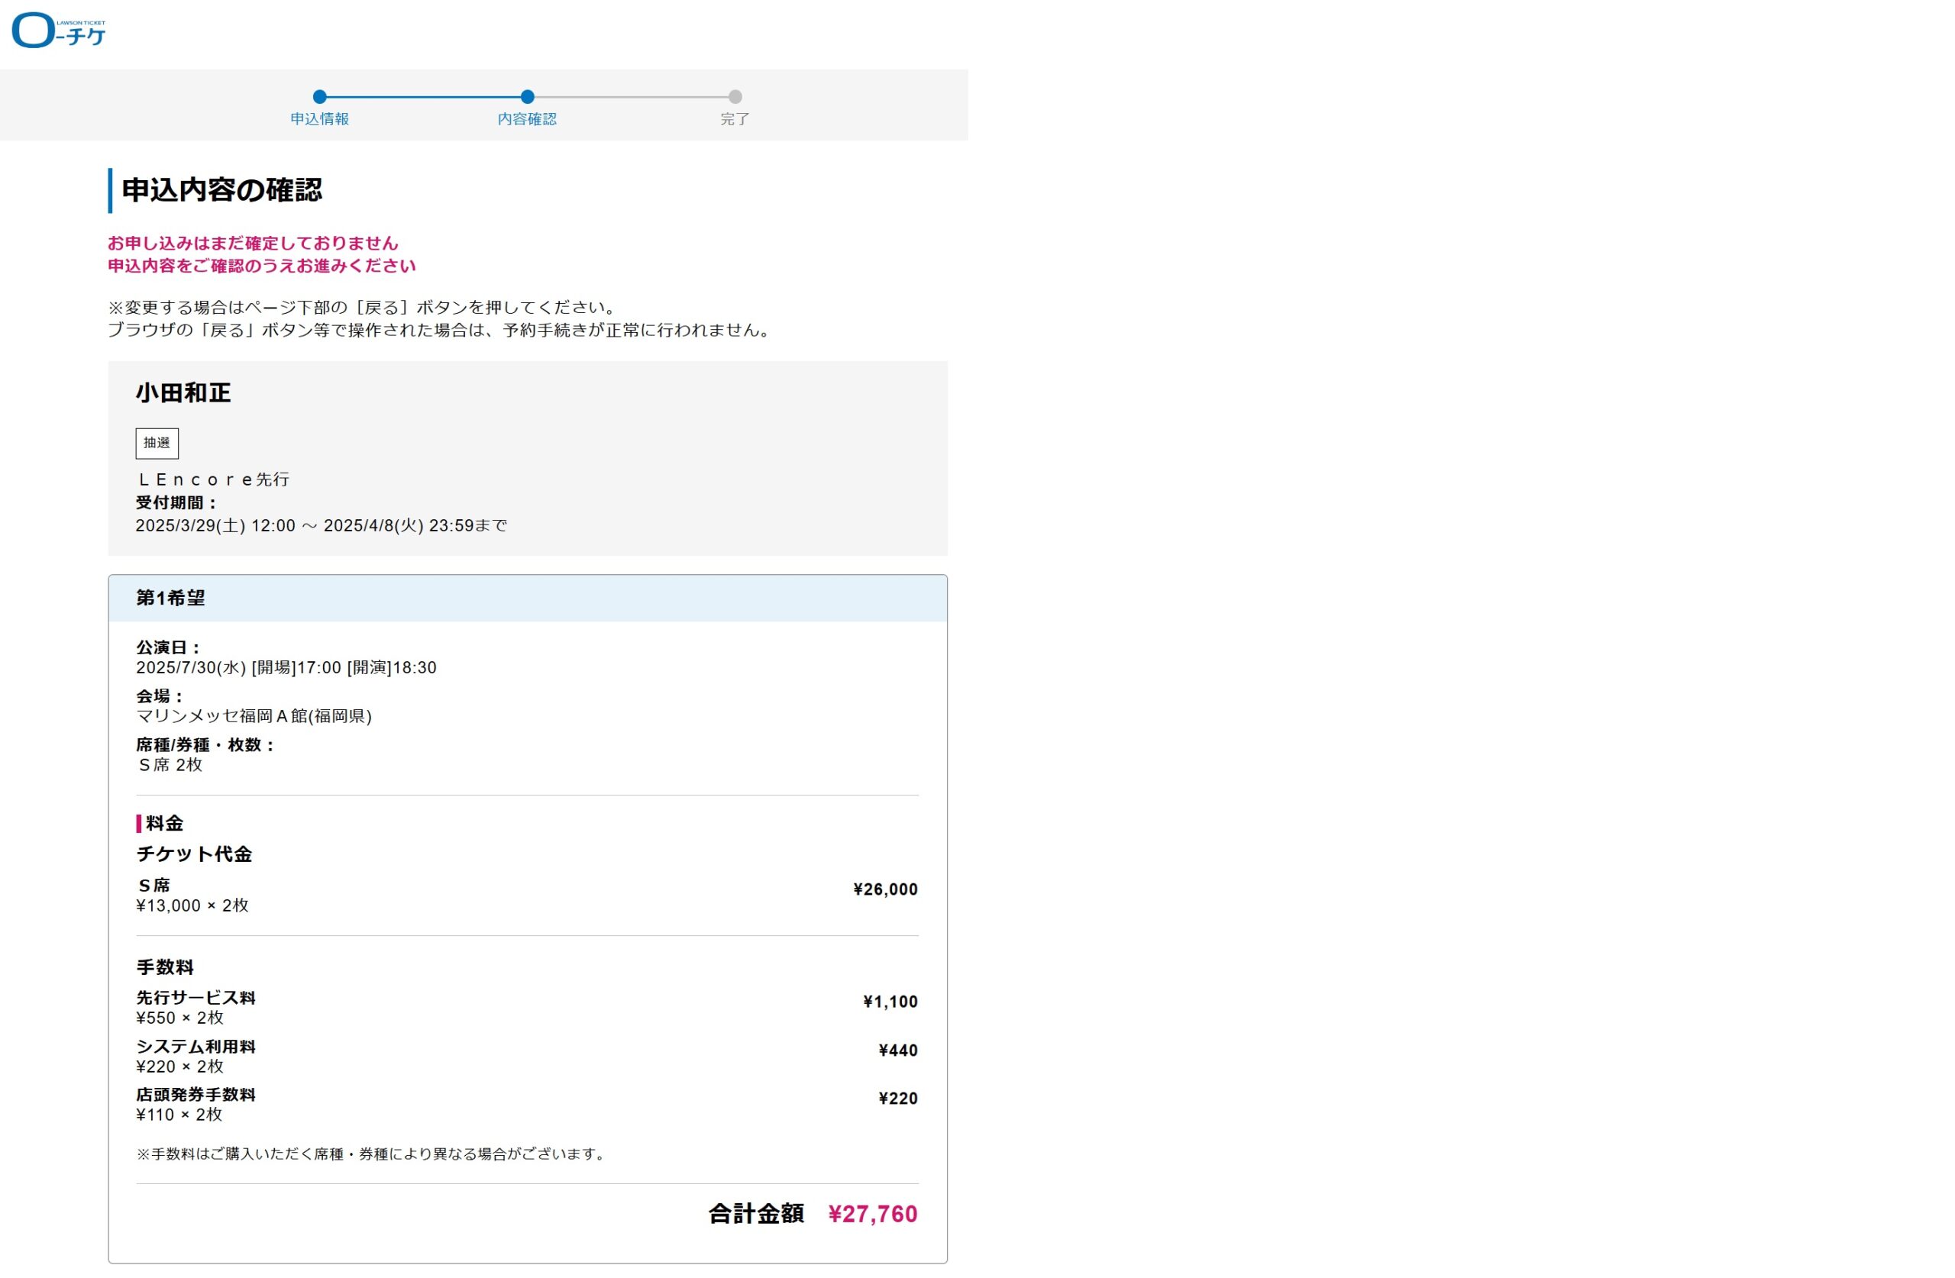Select the 申込内容の確認 page heading
Viewport: 1955px width, 1278px height.
pyautogui.click(x=221, y=191)
